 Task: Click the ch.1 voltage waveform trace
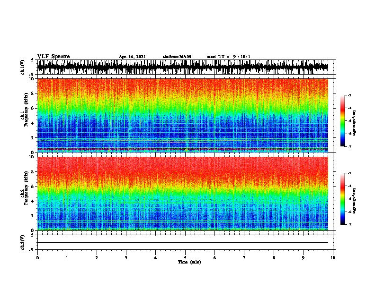pos(183,67)
